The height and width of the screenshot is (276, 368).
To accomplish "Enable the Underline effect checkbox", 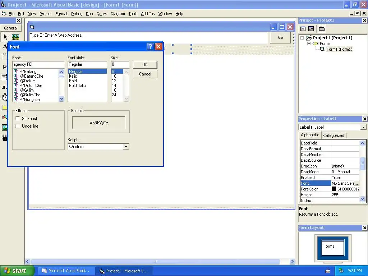I will pos(18,126).
